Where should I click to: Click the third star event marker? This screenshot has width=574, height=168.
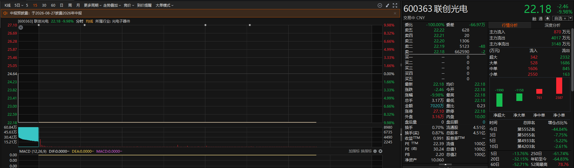click(x=205, y=25)
